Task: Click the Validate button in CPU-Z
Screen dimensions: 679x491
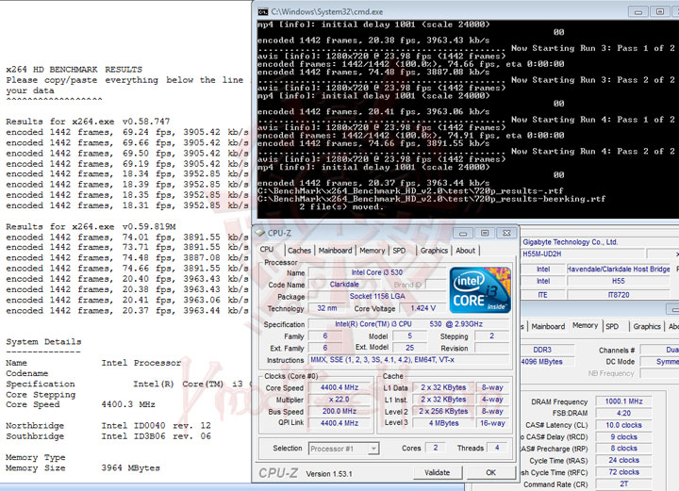Action: [437, 472]
